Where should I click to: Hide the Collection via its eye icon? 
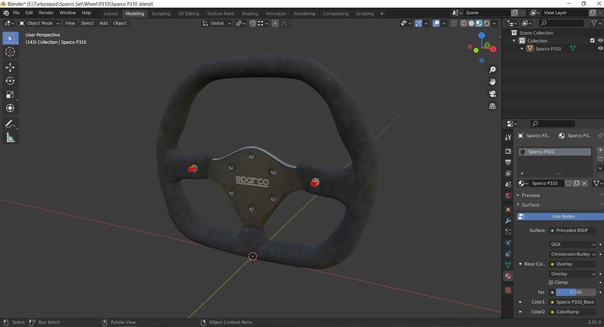click(600, 40)
